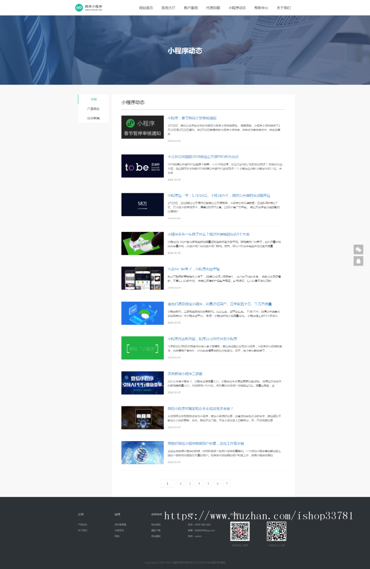Go to pagination page 6

point(217,483)
